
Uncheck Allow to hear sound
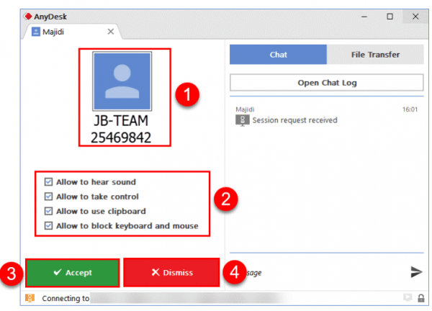coord(48,182)
